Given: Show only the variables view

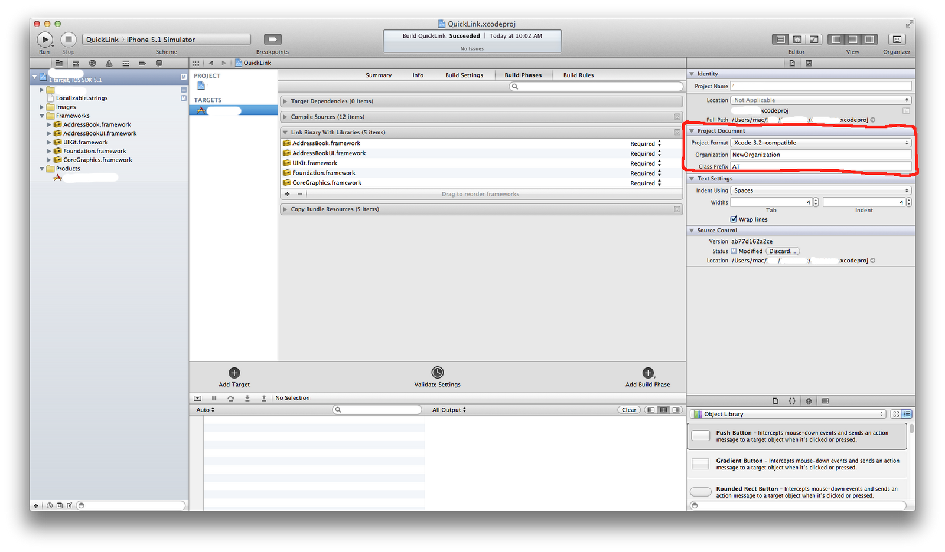Looking at the screenshot, I should pos(651,410).
